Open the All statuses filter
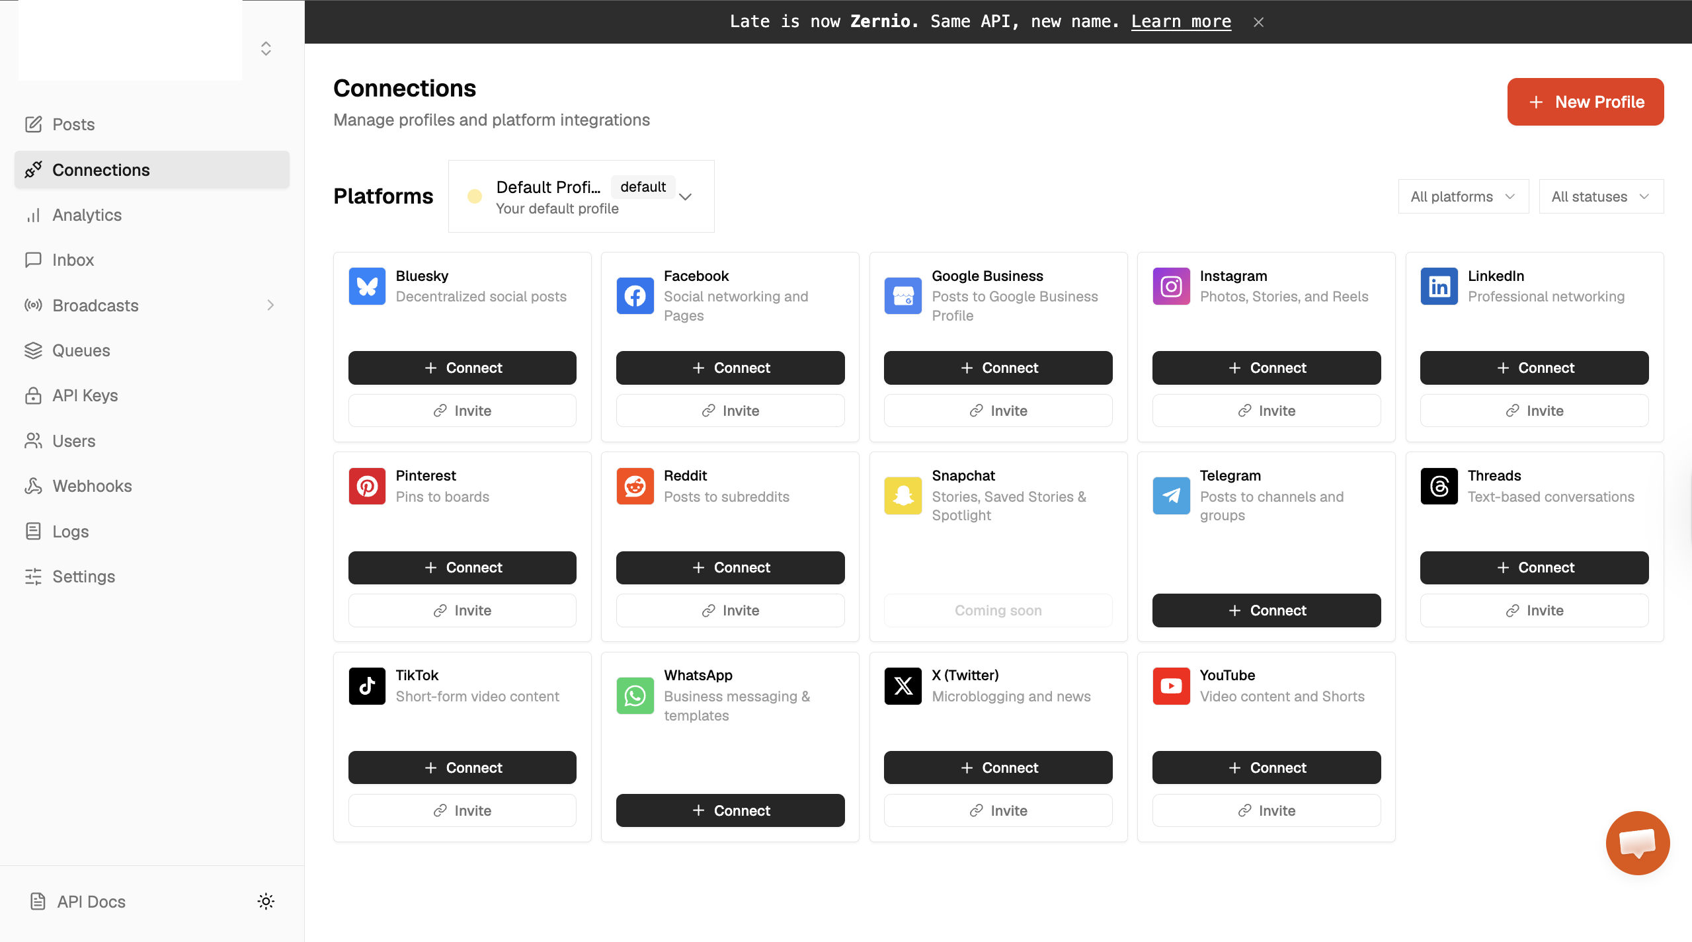This screenshot has width=1692, height=942. click(x=1600, y=196)
